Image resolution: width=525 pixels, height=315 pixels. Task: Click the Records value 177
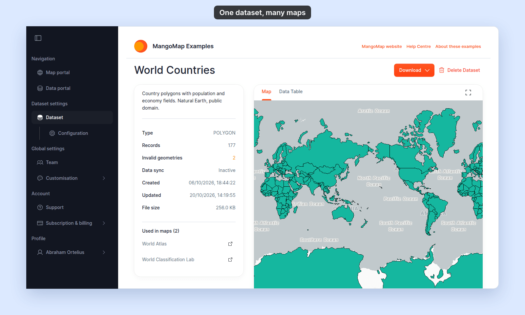pyautogui.click(x=232, y=145)
